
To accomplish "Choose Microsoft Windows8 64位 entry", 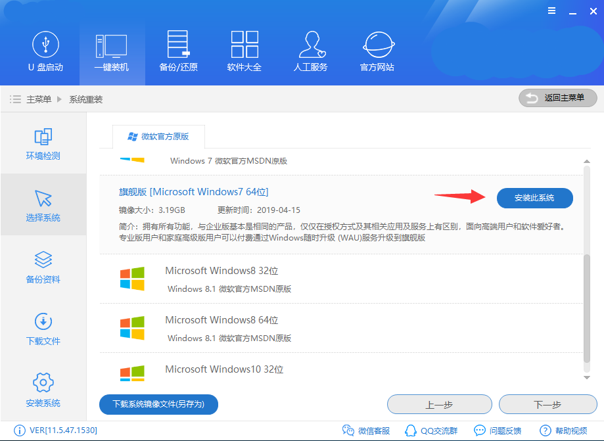I will [341, 328].
